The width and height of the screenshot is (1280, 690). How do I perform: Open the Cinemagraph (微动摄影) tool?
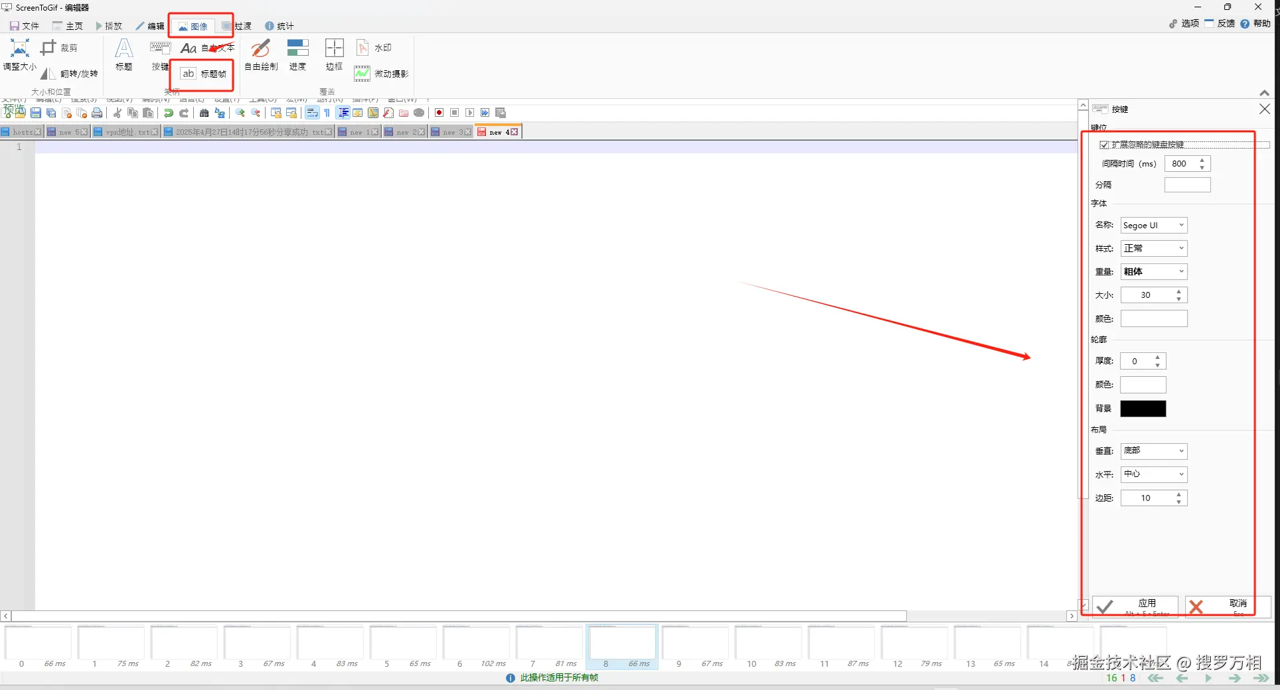coord(381,74)
